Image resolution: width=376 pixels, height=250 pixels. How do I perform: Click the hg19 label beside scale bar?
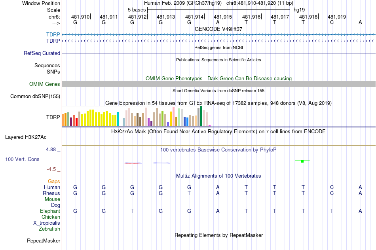click(299, 10)
